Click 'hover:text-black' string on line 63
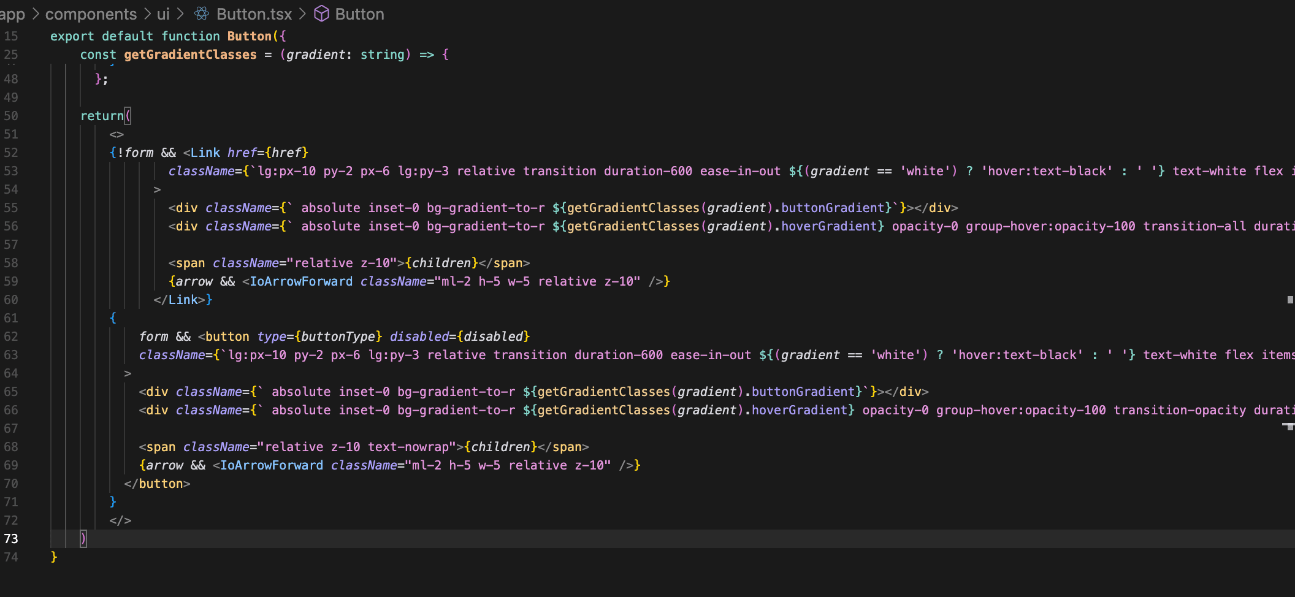This screenshot has height=597, width=1295. pyautogui.click(x=1017, y=355)
